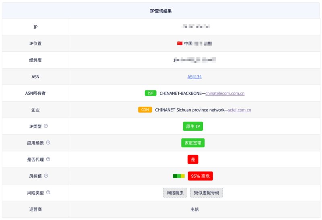Image resolution: width=322 pixels, height=220 pixels.
Task: Click the China flag icon
Action: click(x=180, y=43)
